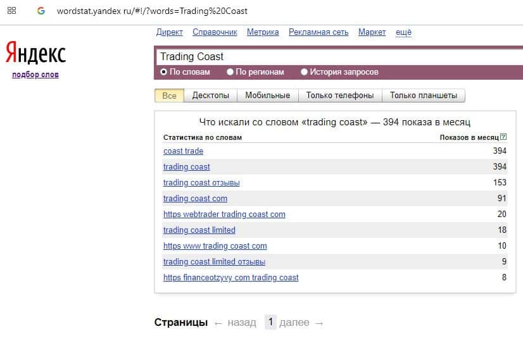Expand the ещё services menu
Viewport: 523px width, 348px height.
[x=403, y=32]
